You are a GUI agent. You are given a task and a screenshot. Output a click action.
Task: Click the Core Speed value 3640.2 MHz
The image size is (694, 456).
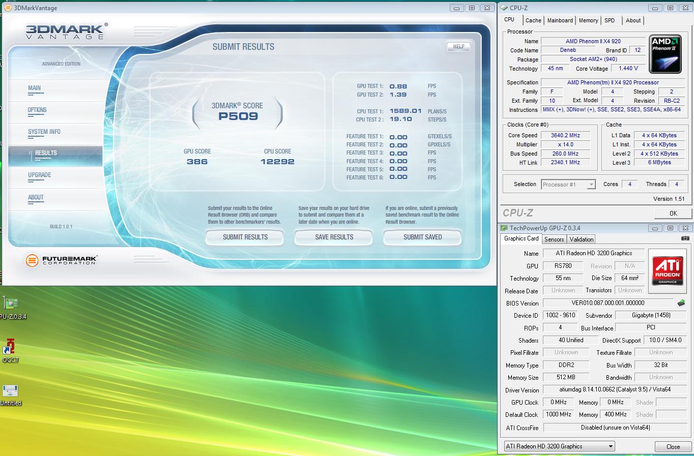pos(565,135)
